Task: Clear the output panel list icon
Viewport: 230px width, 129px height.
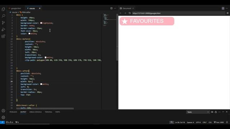Action: (x=212, y=112)
